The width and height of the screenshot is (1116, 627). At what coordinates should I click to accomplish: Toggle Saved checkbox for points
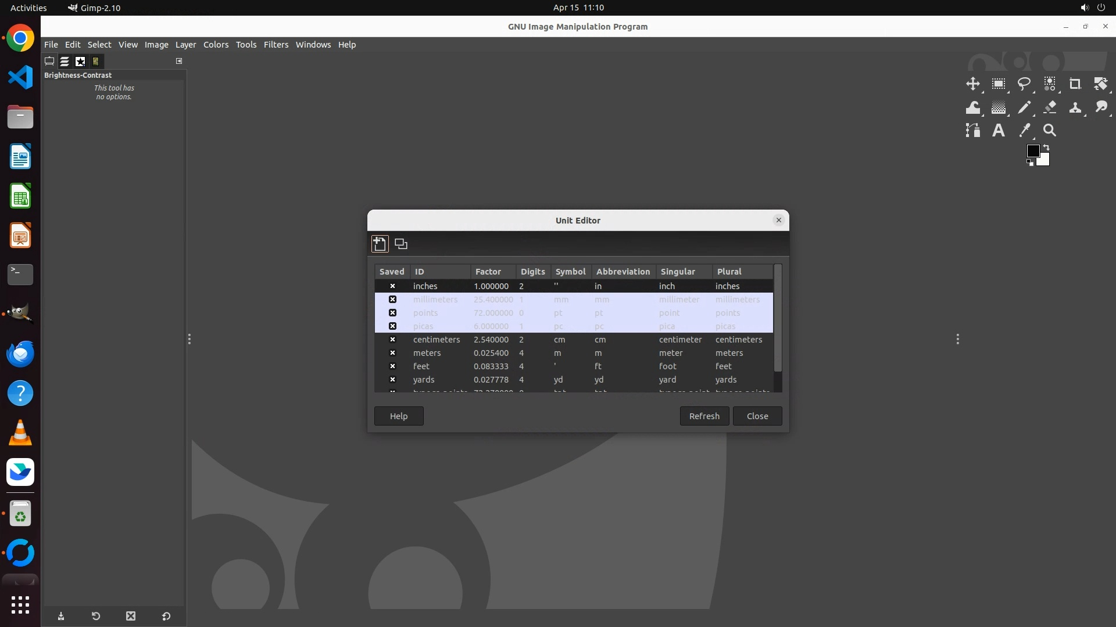point(392,313)
